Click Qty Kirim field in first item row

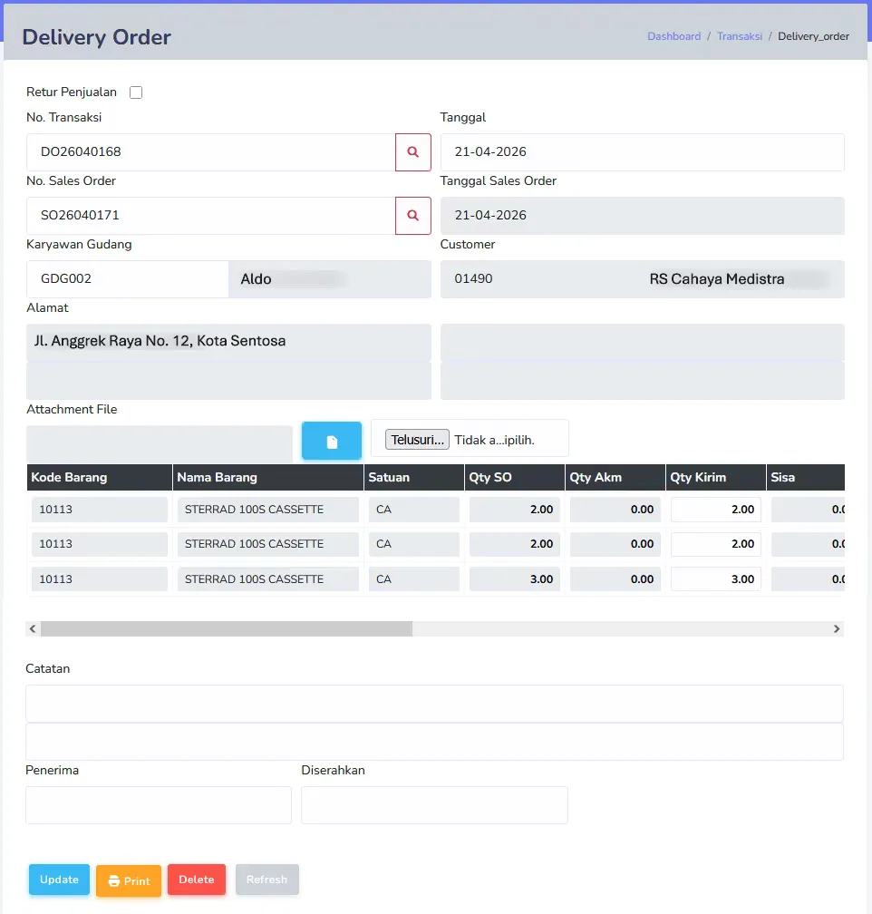pyautogui.click(x=716, y=510)
